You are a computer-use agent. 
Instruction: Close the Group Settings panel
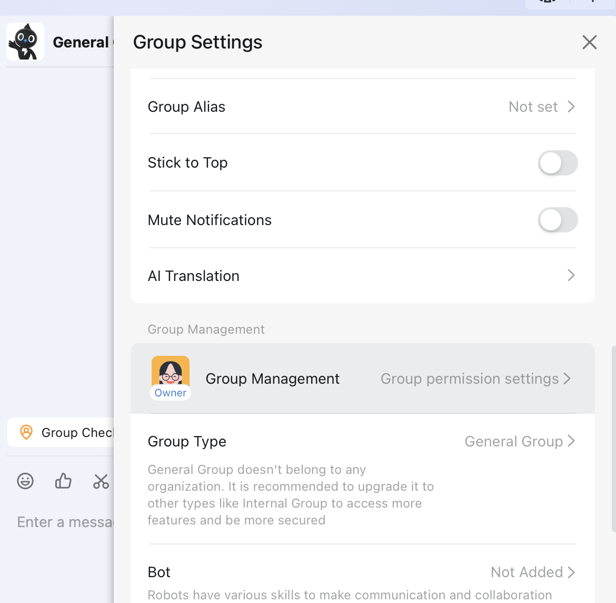(x=589, y=42)
